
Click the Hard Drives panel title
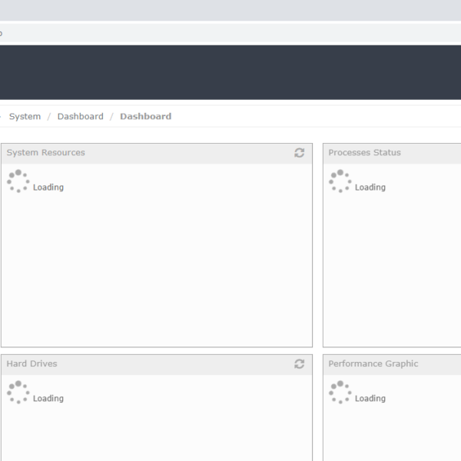[x=32, y=364]
